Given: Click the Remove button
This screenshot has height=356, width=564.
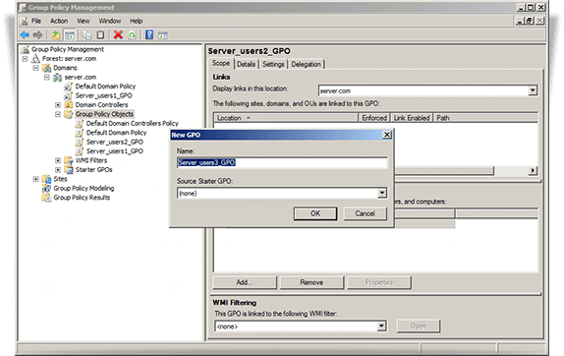Looking at the screenshot, I should tap(311, 282).
